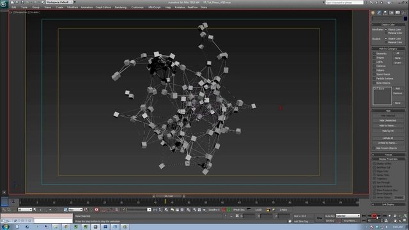Open the Group menu
This screenshot has width=409, height=230.
pyautogui.click(x=36, y=7)
